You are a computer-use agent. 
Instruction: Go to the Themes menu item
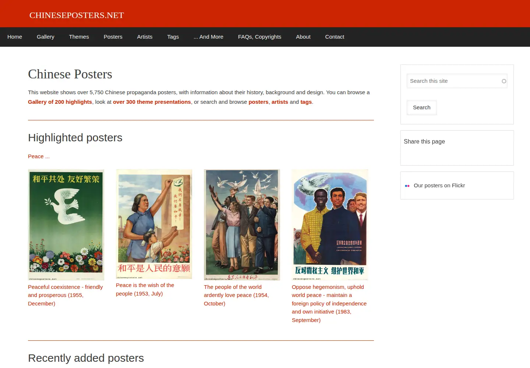pyautogui.click(x=79, y=37)
